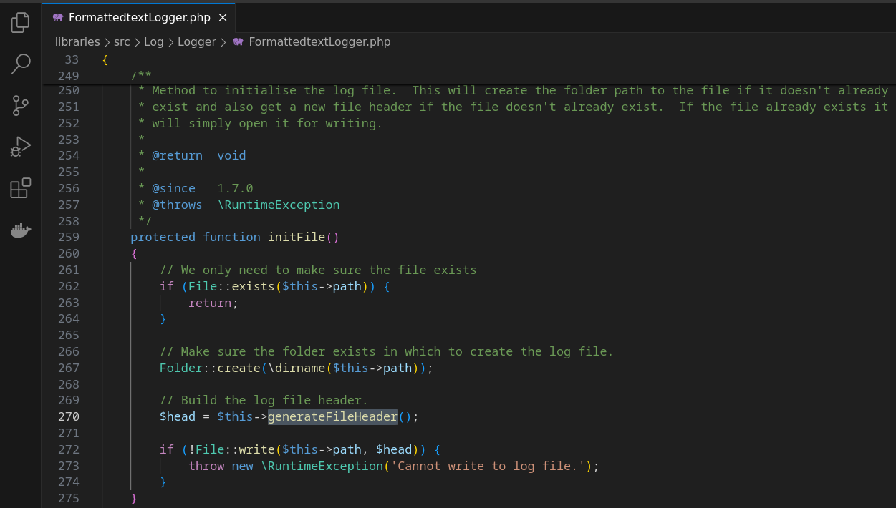Click the 'Cannot write to log file.' string

point(488,466)
